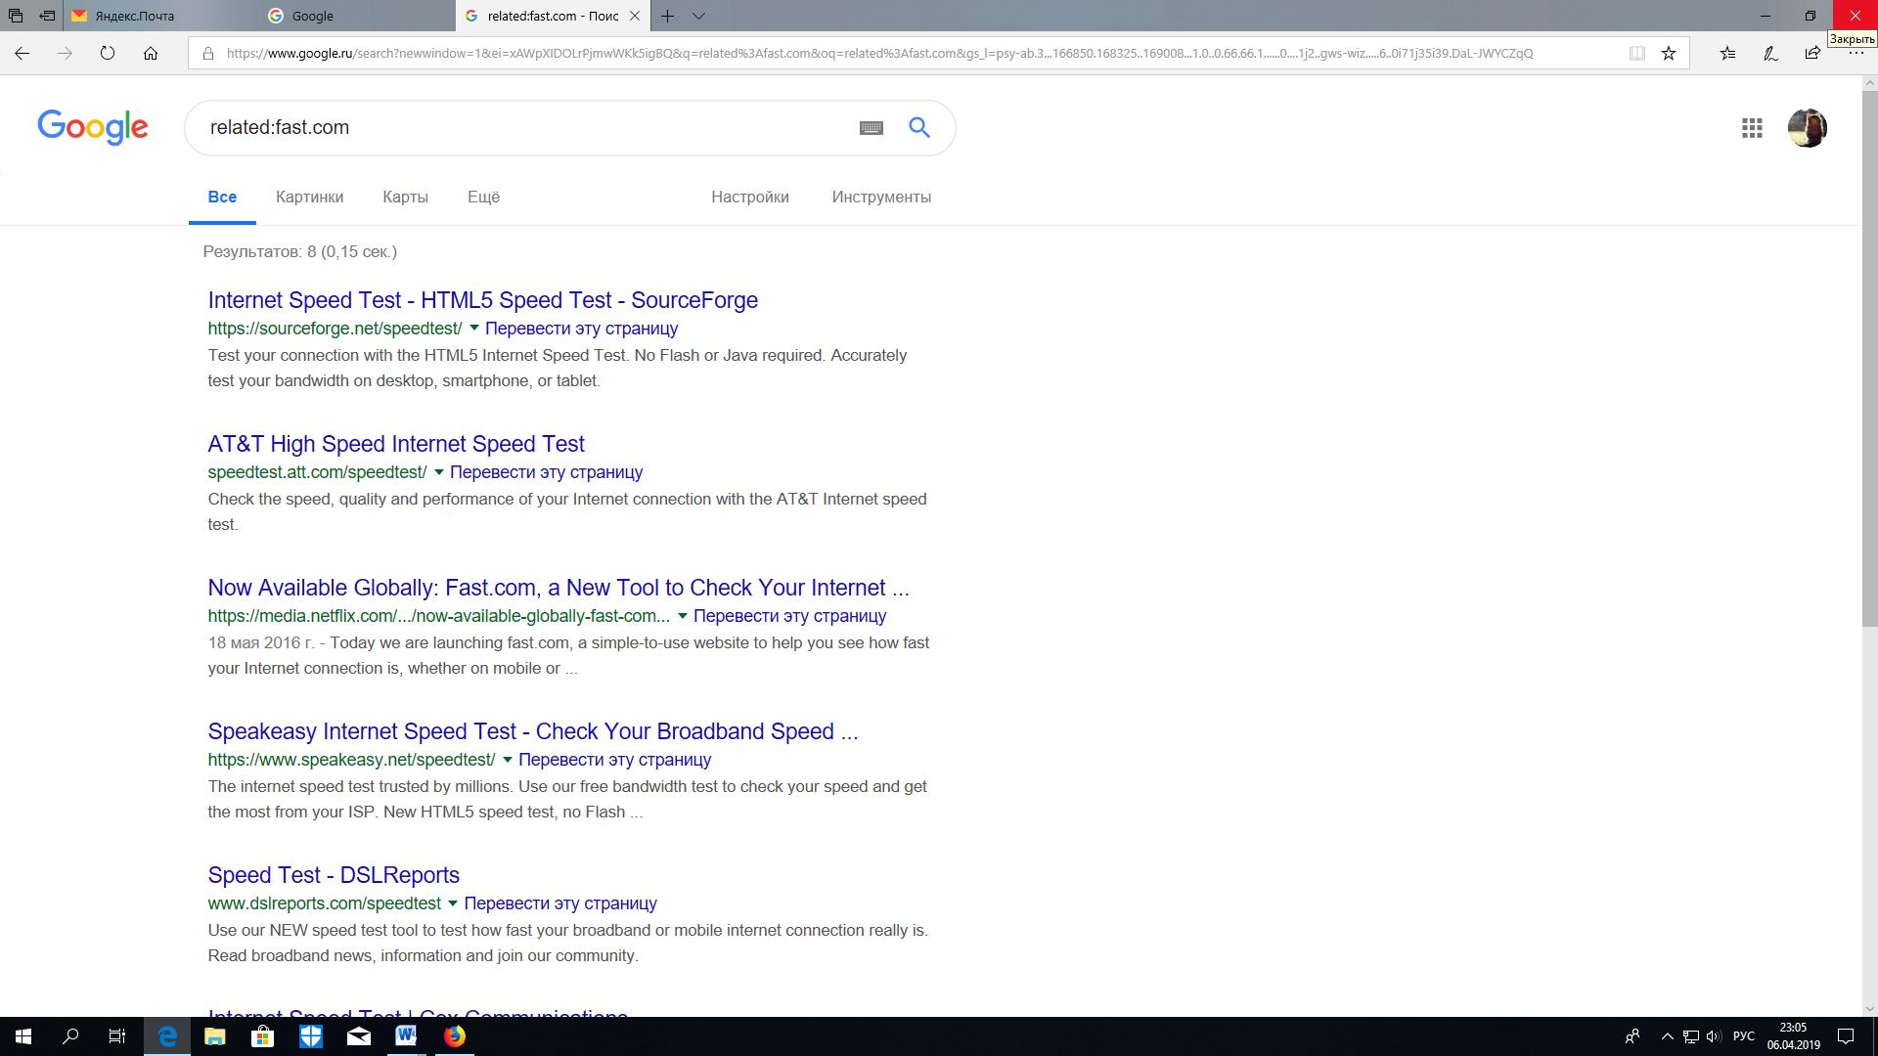Open Mail app from taskbar
This screenshot has height=1056, width=1878.
pyautogui.click(x=359, y=1036)
